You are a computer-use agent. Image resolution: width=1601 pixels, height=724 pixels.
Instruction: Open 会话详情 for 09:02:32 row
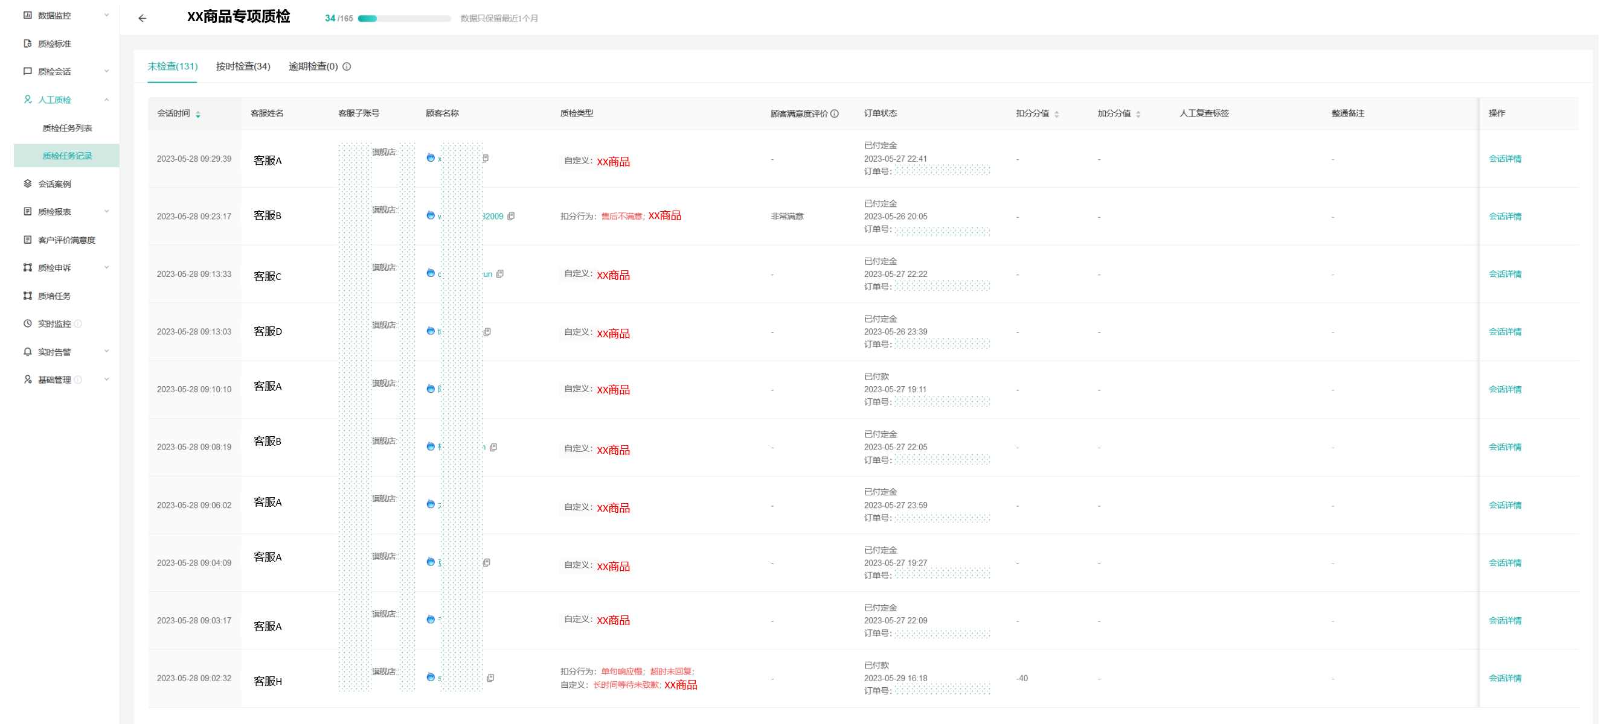click(x=1504, y=679)
